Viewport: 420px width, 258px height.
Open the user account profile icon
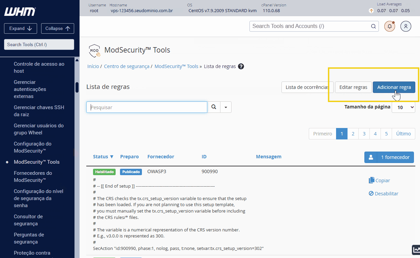406,26
